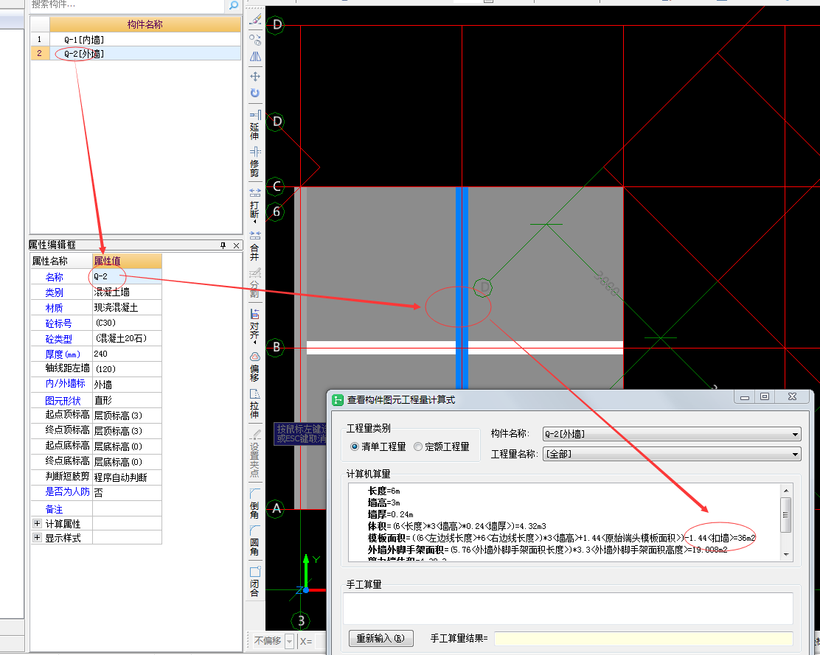Click axis label B circle in drawing

[x=276, y=347]
